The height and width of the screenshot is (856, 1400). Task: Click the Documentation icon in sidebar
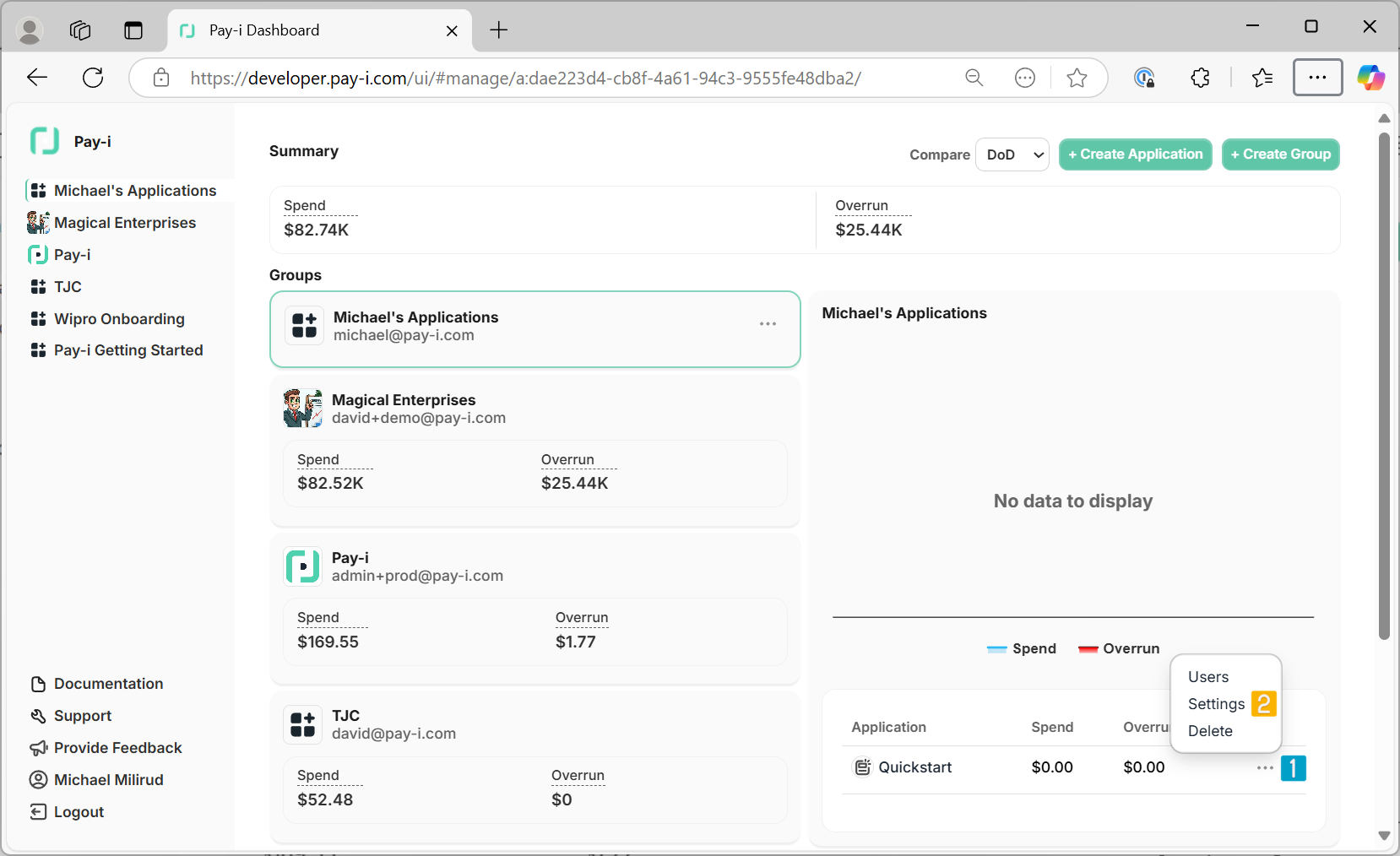[x=38, y=684]
